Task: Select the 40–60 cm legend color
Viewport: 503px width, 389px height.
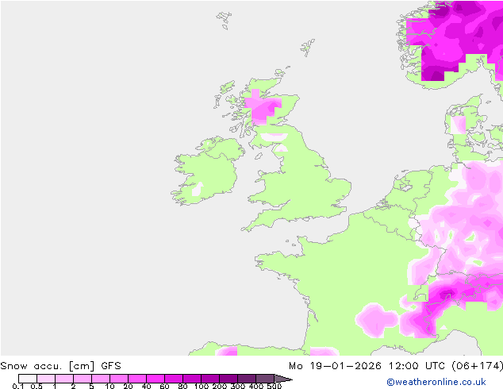Action: (156, 379)
